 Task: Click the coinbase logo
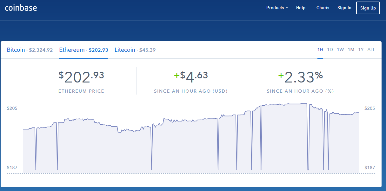21,8
